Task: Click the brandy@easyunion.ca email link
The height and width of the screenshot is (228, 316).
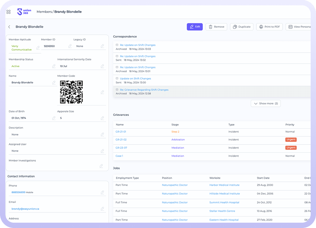Action: (x=25, y=209)
